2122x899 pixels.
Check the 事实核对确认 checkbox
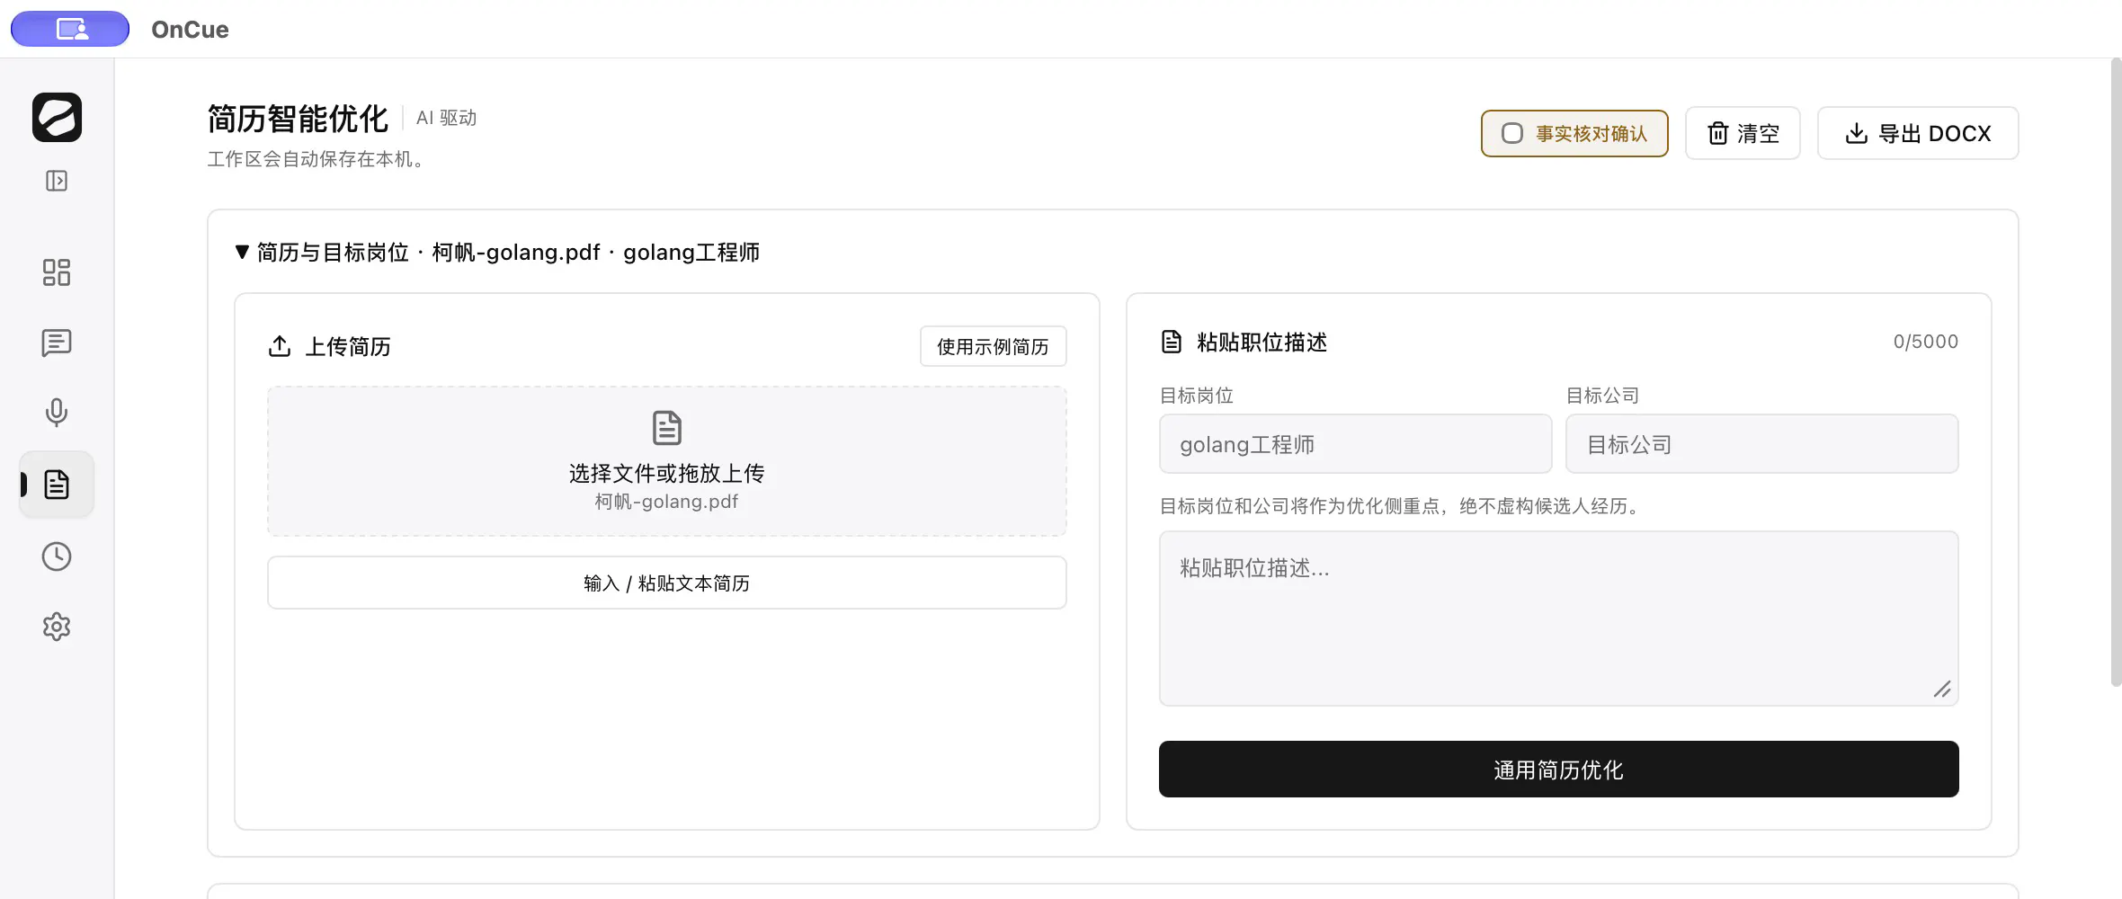(1512, 133)
